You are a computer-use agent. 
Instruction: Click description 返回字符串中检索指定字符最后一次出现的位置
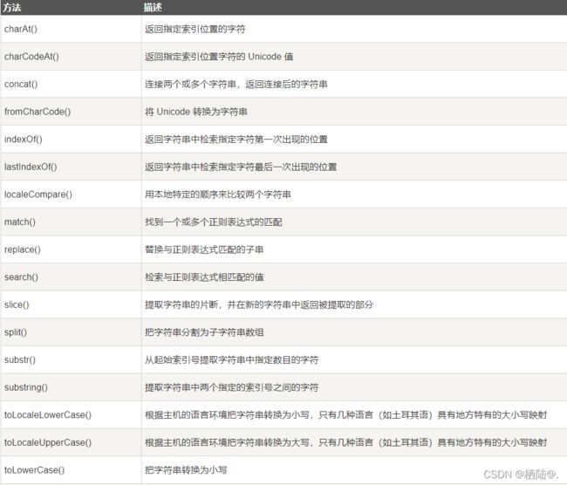click(x=241, y=167)
